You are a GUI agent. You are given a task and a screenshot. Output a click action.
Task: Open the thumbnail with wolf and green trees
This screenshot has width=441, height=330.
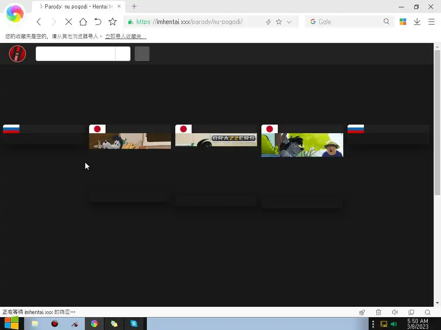302,145
